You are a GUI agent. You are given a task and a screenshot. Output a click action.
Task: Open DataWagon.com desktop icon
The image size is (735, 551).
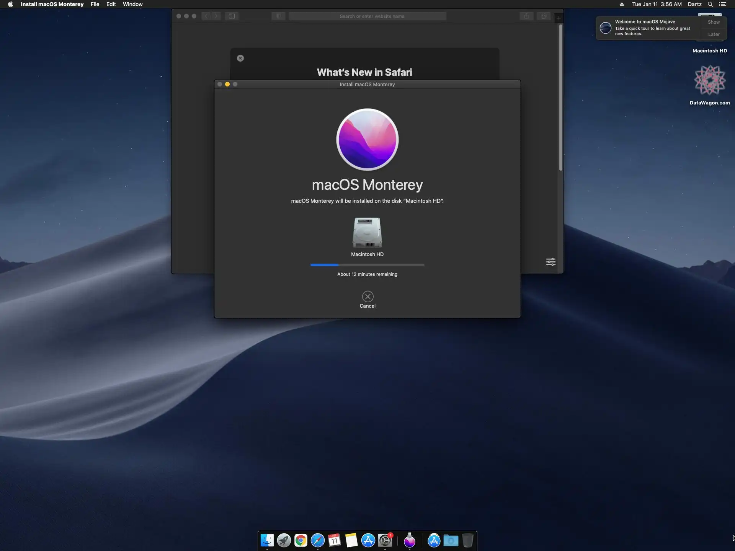[x=710, y=81]
